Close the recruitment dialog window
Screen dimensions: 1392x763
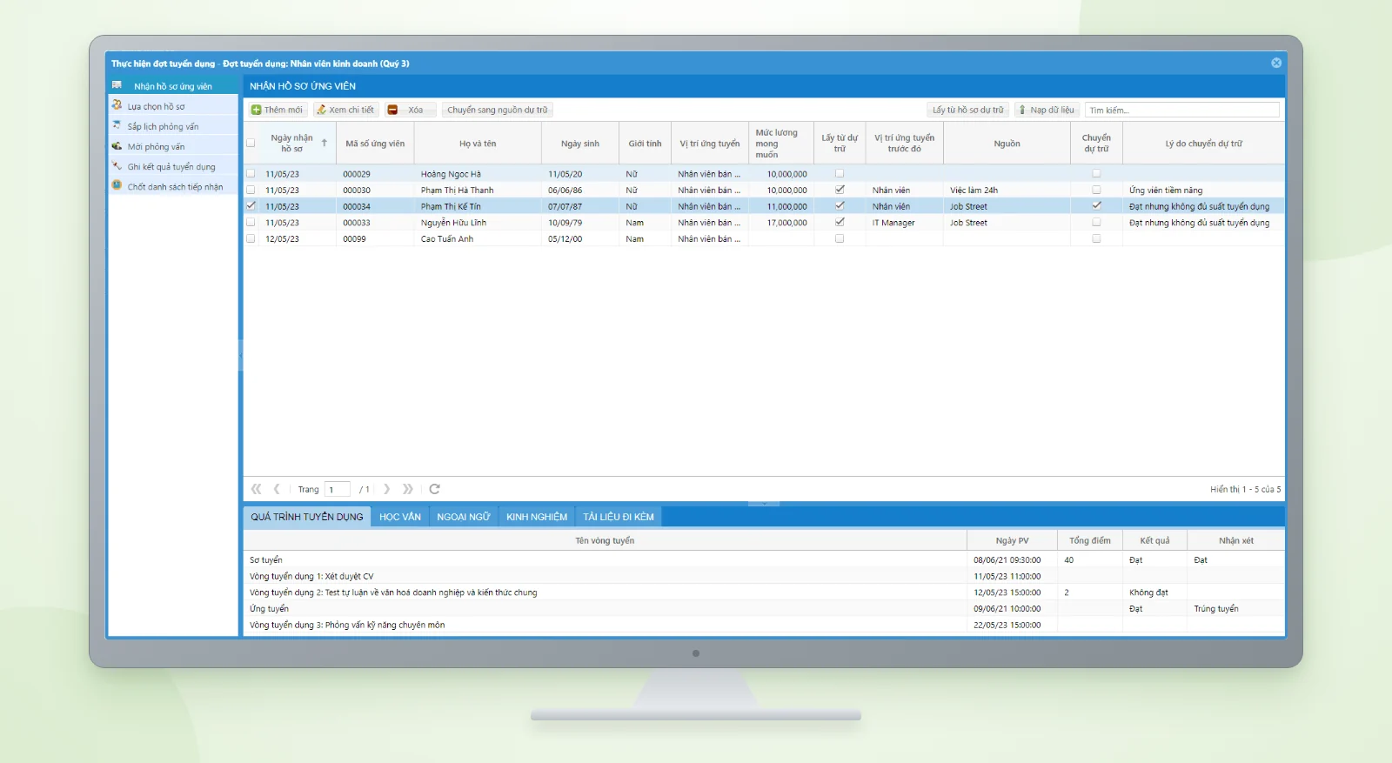point(1276,63)
